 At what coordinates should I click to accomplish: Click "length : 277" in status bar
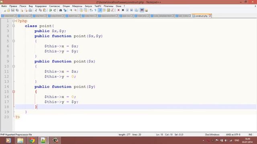[x=124, y=134]
